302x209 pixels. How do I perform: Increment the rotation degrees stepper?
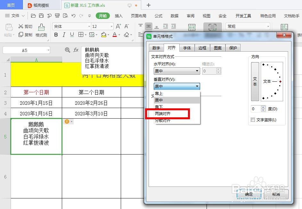click(x=263, y=107)
